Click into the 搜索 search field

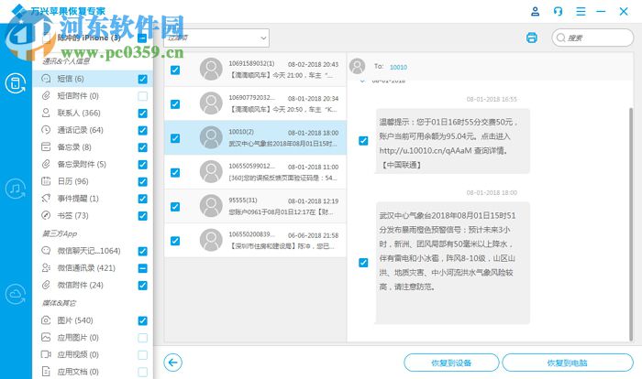pos(592,38)
